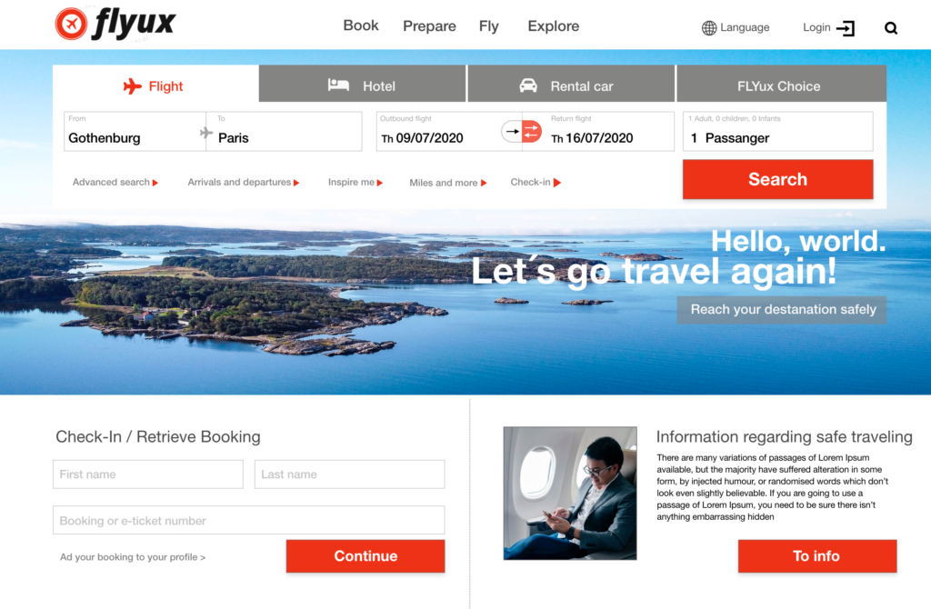
Task: Click the Booking or e-ticket number field
Action: (x=249, y=520)
